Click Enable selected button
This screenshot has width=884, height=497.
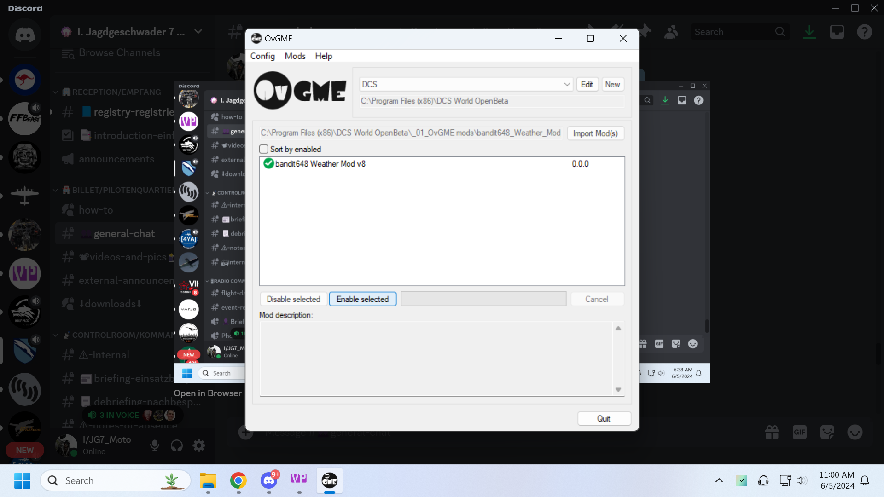coord(362,299)
